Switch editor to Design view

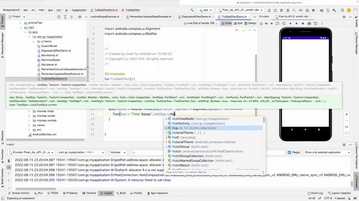point(251,23)
